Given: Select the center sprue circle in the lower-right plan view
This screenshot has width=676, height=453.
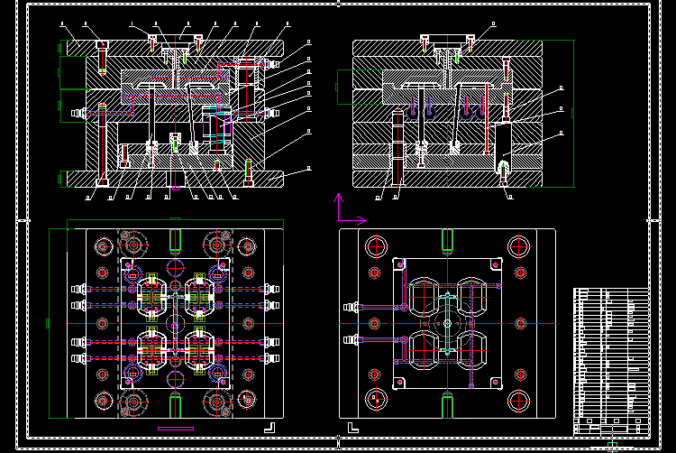Looking at the screenshot, I should [447, 323].
